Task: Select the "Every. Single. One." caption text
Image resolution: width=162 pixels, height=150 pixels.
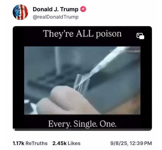Action: tap(82, 124)
